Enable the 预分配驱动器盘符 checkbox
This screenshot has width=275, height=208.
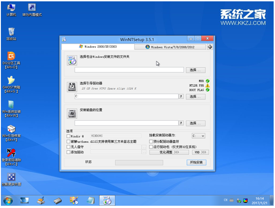(151, 141)
